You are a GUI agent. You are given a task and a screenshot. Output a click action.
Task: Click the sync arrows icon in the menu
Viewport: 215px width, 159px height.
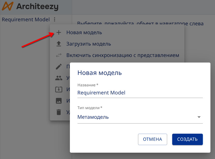[x=59, y=55]
